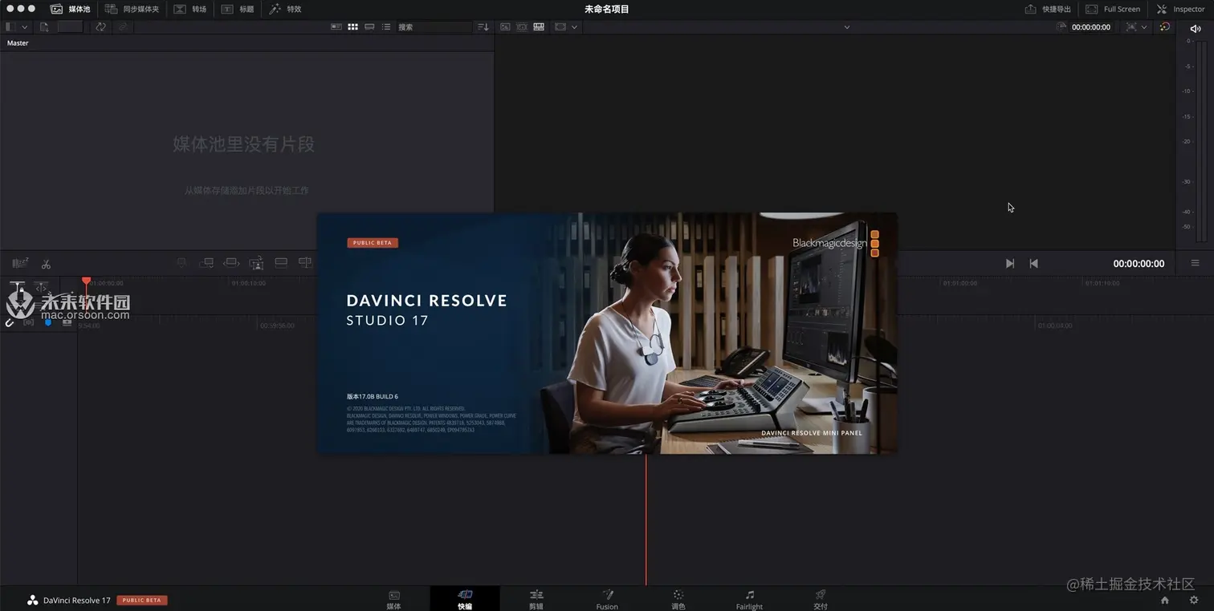Select source clip viewer mode
Screen dimensions: 1214x611
[505, 26]
